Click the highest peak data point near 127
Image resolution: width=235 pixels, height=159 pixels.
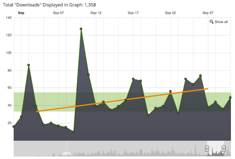81,29
